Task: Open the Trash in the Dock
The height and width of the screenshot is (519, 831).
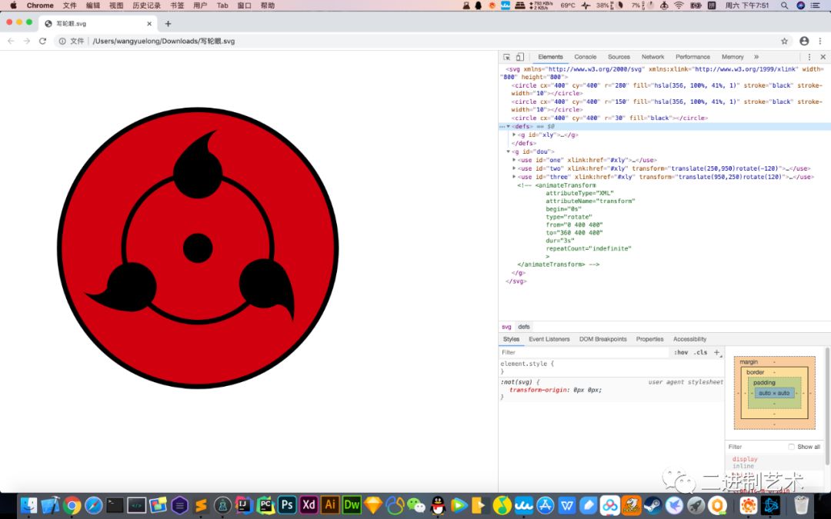Action: 802,505
